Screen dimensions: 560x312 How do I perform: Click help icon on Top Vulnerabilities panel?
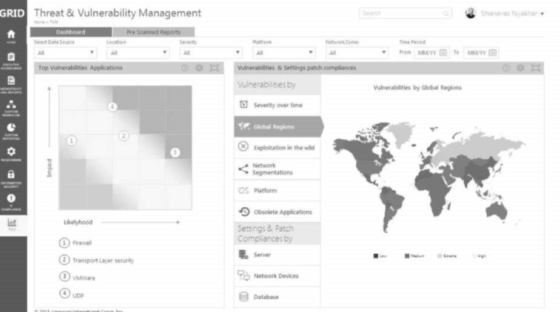pos(185,68)
